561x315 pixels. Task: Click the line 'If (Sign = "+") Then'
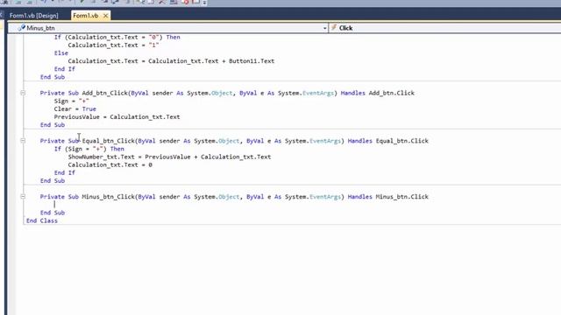coord(89,149)
